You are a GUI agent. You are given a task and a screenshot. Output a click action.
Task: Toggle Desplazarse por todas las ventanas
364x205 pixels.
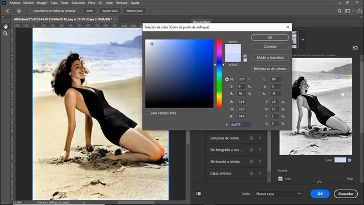[x=31, y=11]
